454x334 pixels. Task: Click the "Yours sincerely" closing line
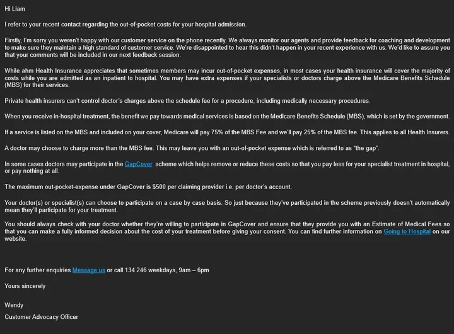(x=25, y=286)
